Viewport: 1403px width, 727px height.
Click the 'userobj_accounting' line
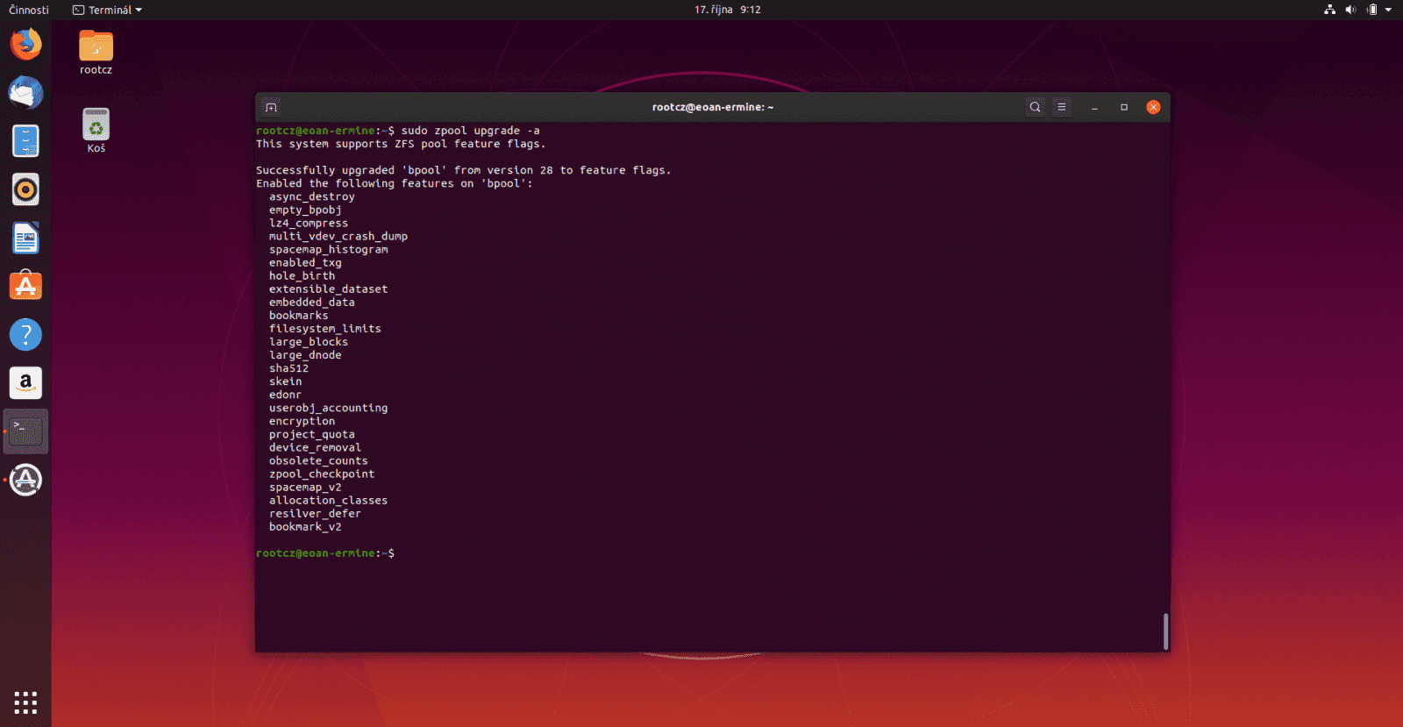click(329, 407)
